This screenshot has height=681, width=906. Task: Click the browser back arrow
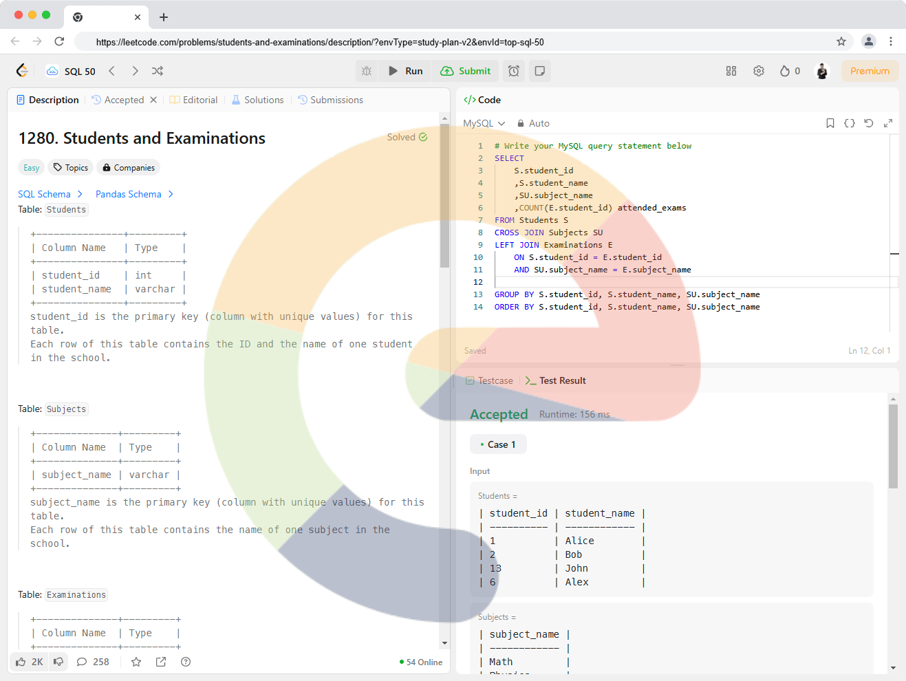click(15, 41)
